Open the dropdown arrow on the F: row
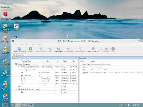Screen dimensions: 143x107 [40, 84]
